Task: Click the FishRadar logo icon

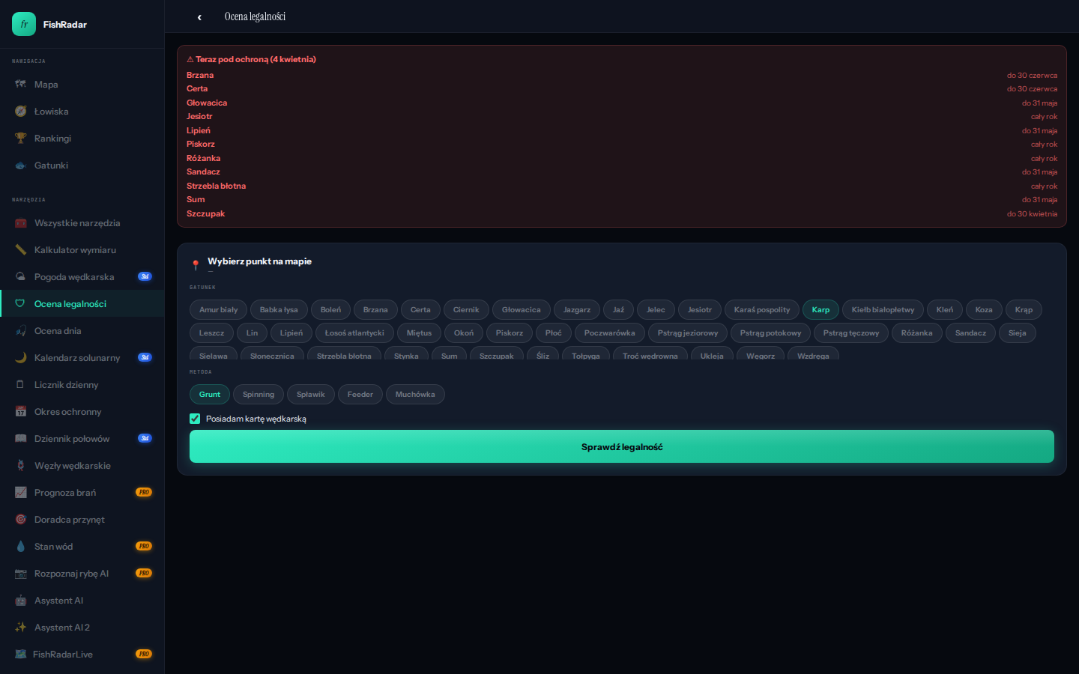Action: (x=24, y=24)
